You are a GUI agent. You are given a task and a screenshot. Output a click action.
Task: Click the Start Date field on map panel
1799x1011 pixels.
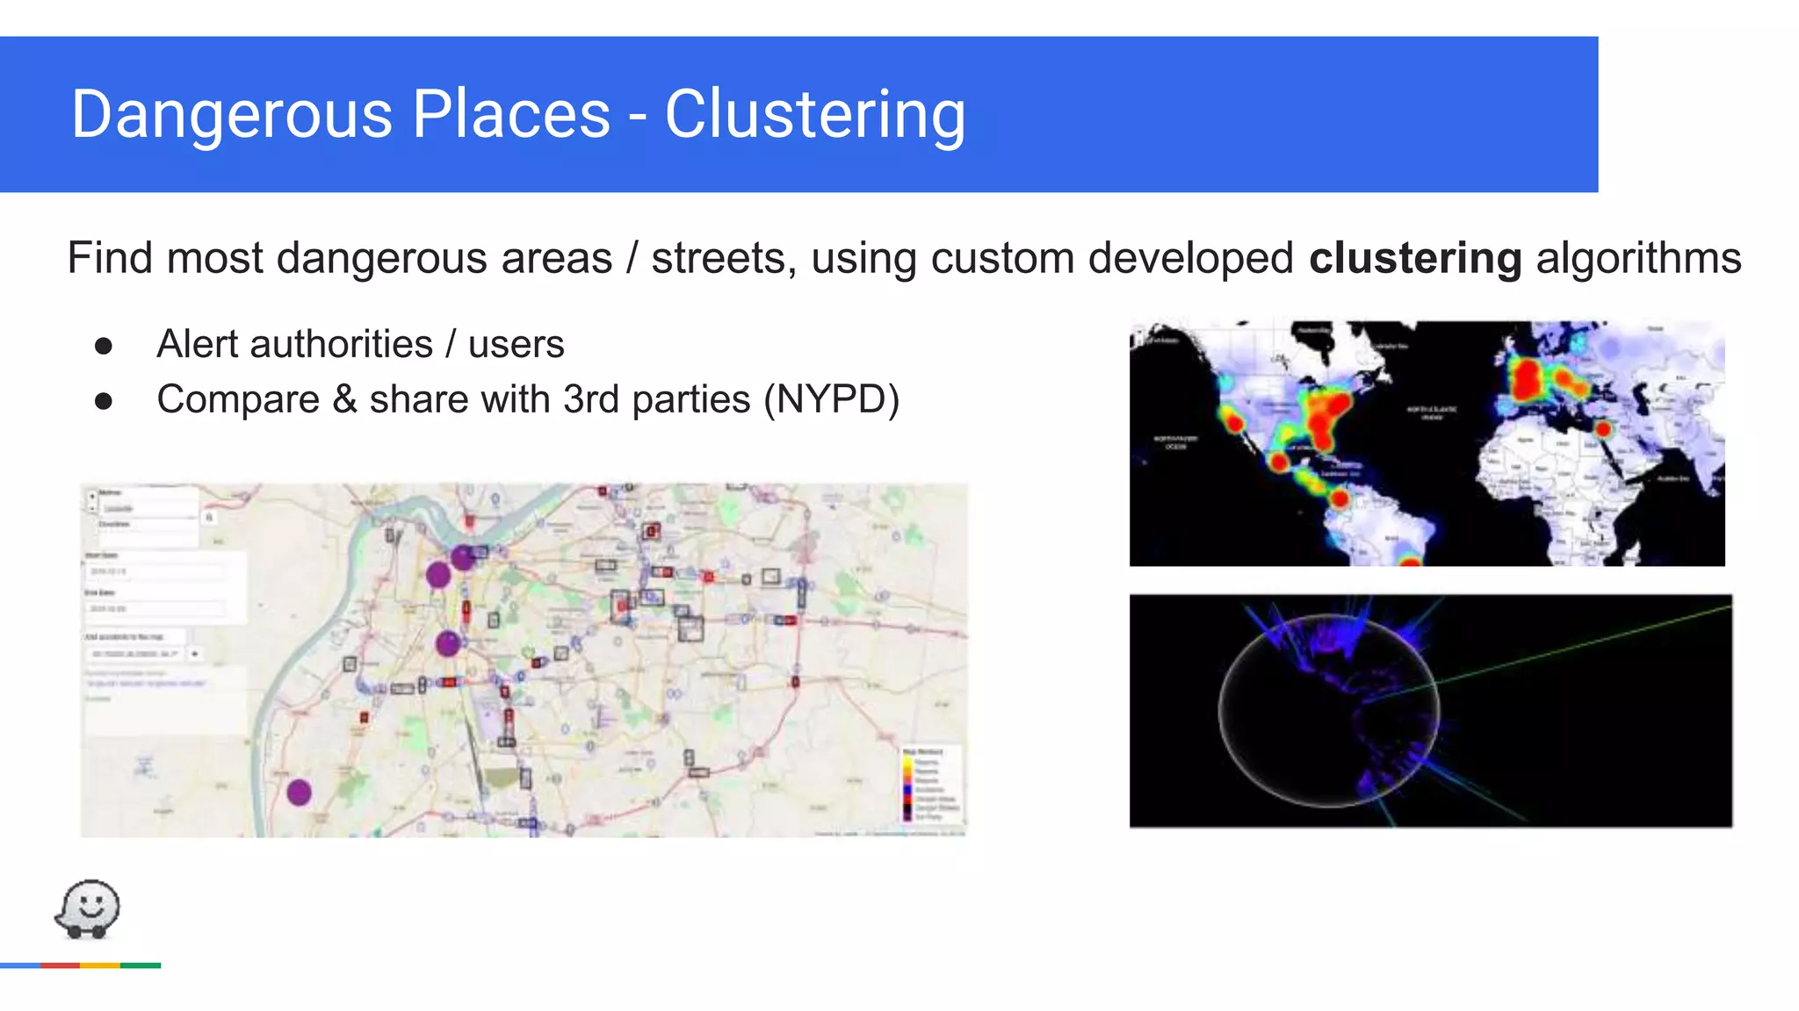click(155, 571)
